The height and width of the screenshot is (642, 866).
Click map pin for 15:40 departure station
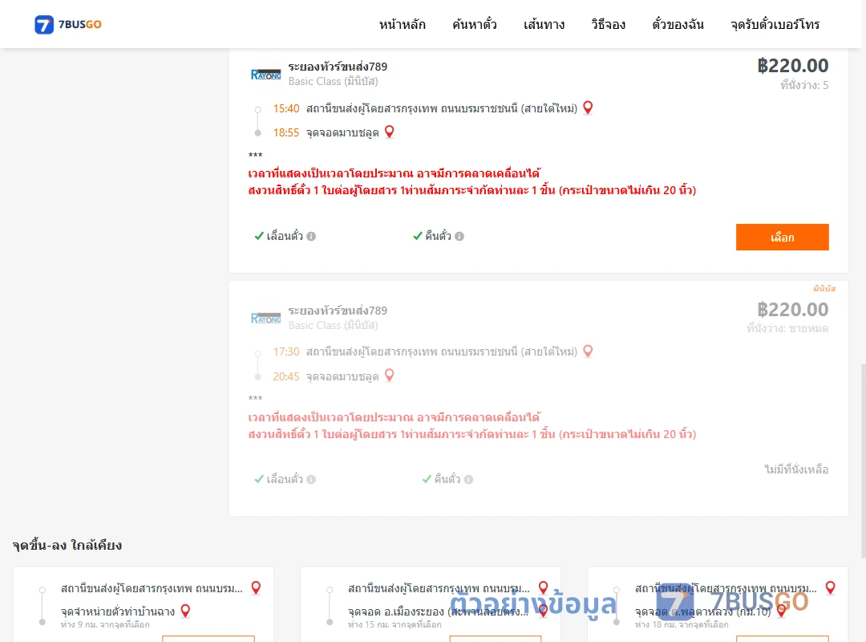pyautogui.click(x=588, y=108)
